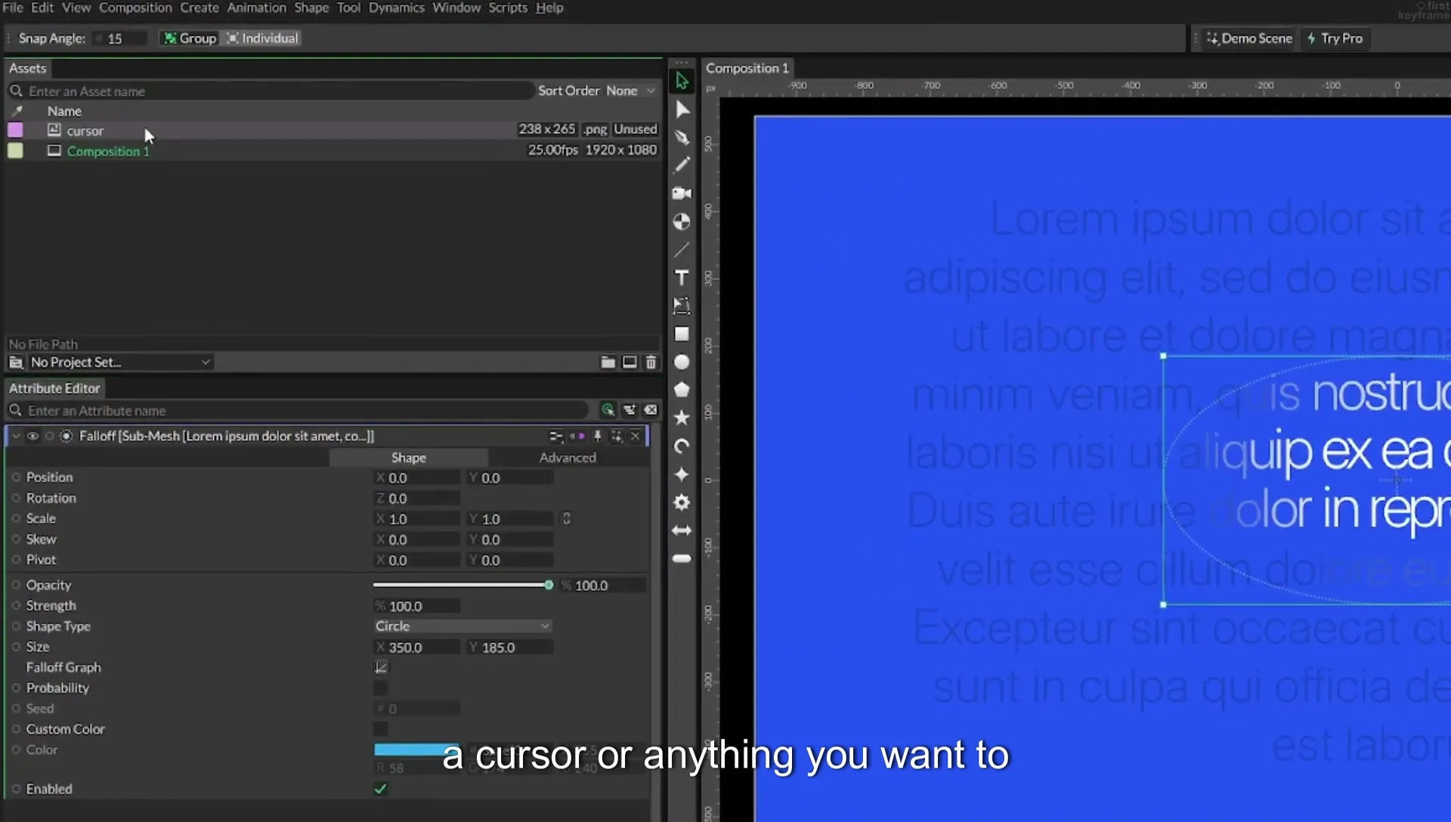Clear the attribute search with backspace icon
The width and height of the screenshot is (1451, 822).
point(651,410)
